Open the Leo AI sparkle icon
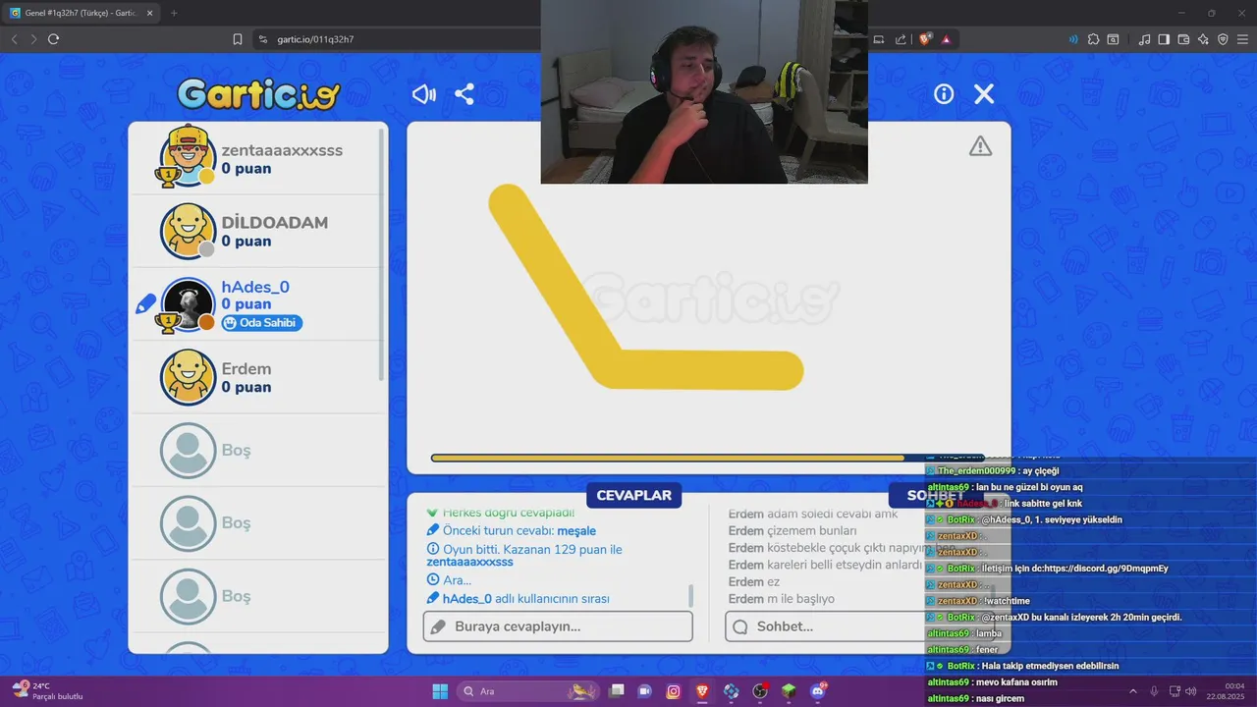The width and height of the screenshot is (1257, 707). pos(1203,39)
